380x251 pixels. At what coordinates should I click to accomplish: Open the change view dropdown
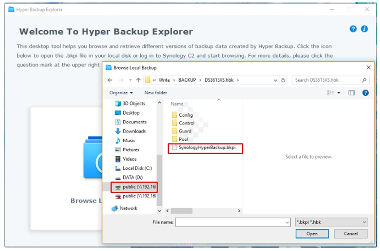(x=339, y=93)
